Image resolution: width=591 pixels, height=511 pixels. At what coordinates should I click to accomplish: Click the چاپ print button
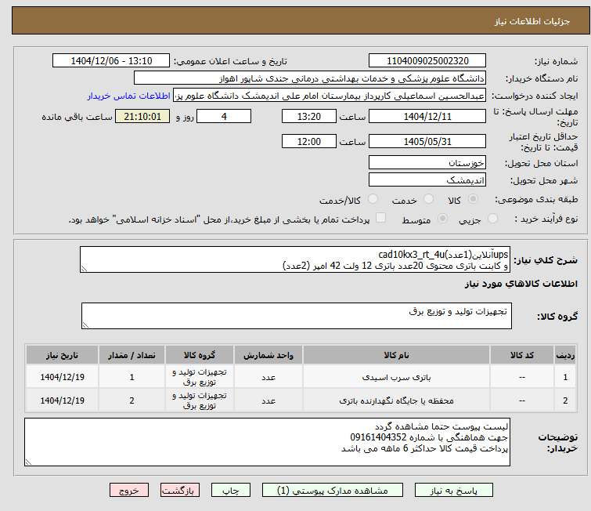(x=231, y=491)
